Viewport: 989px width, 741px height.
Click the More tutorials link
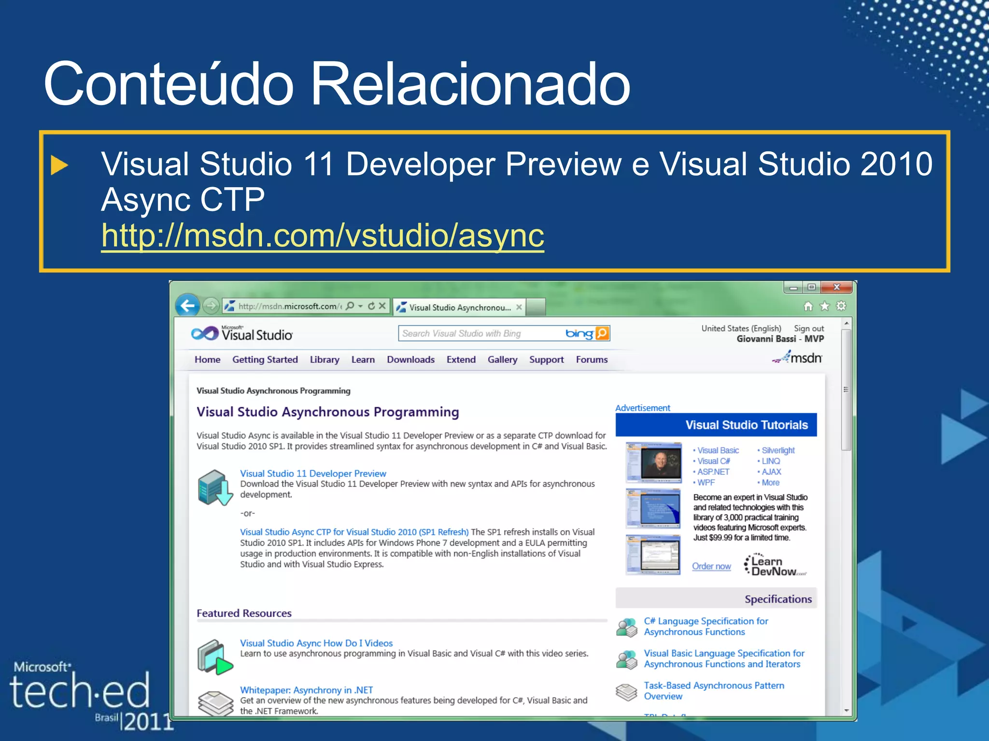coord(771,482)
